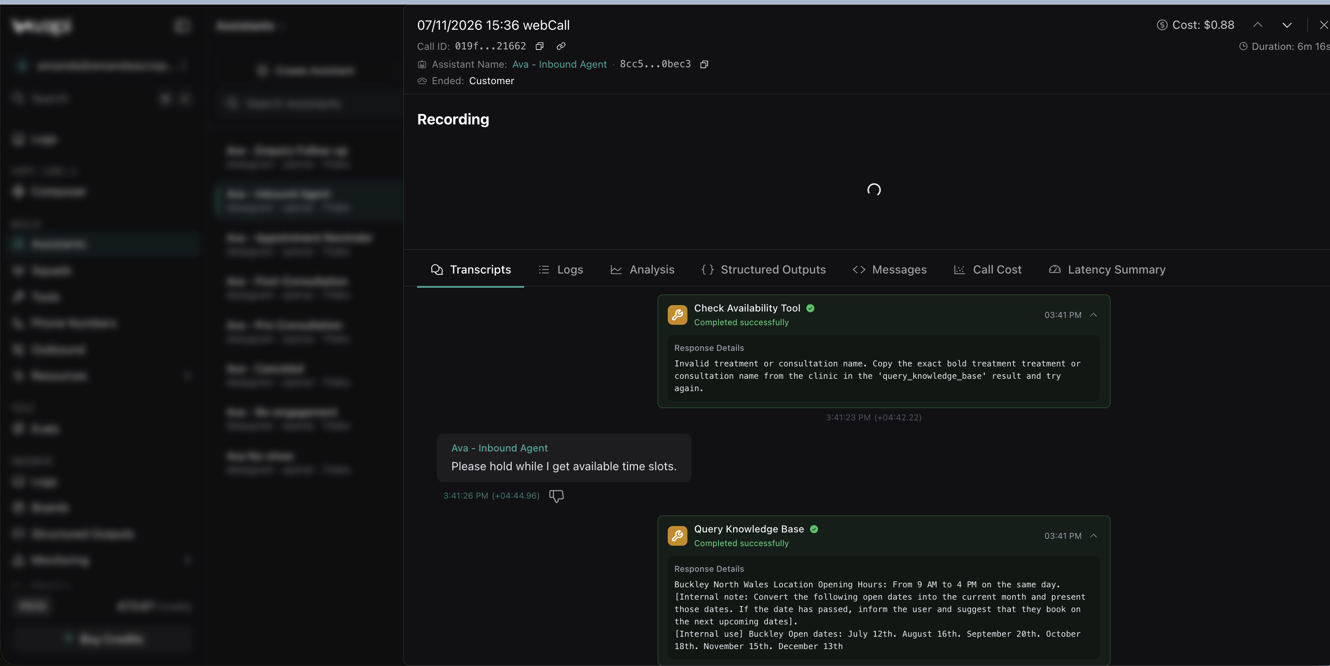Copy the Call ID 019f...21662
The width and height of the screenshot is (1330, 666).
tap(540, 47)
